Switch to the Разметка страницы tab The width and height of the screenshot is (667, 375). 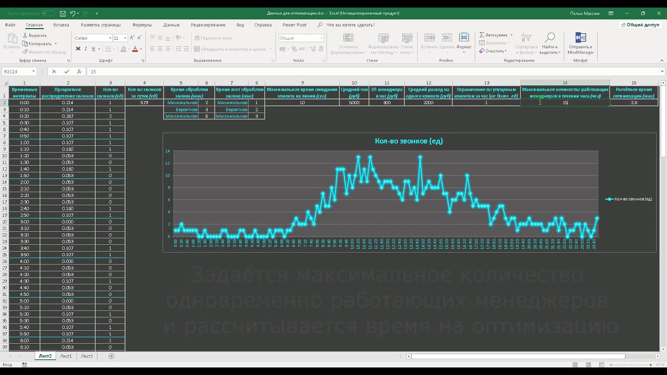click(101, 25)
